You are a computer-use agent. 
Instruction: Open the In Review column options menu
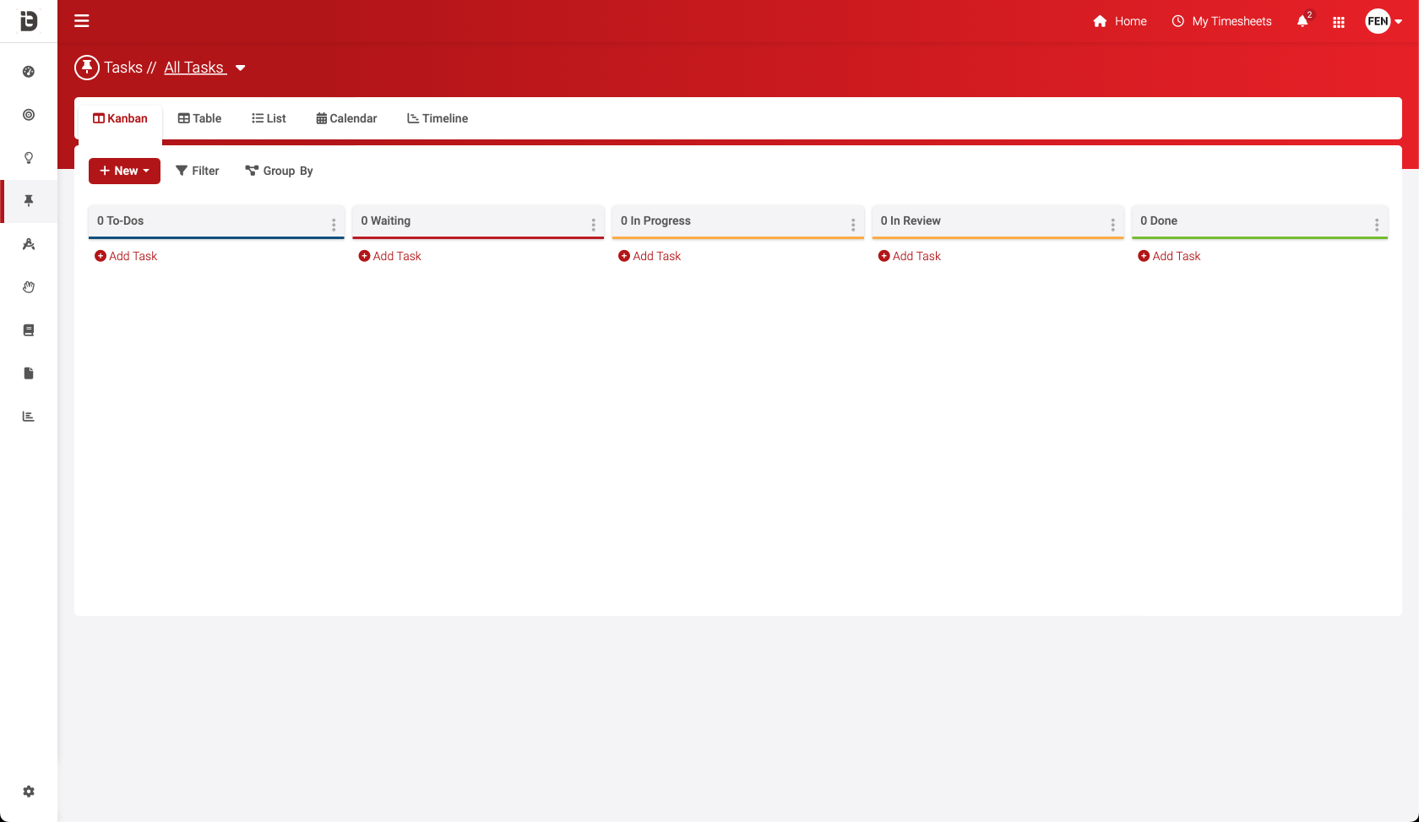(x=1113, y=225)
